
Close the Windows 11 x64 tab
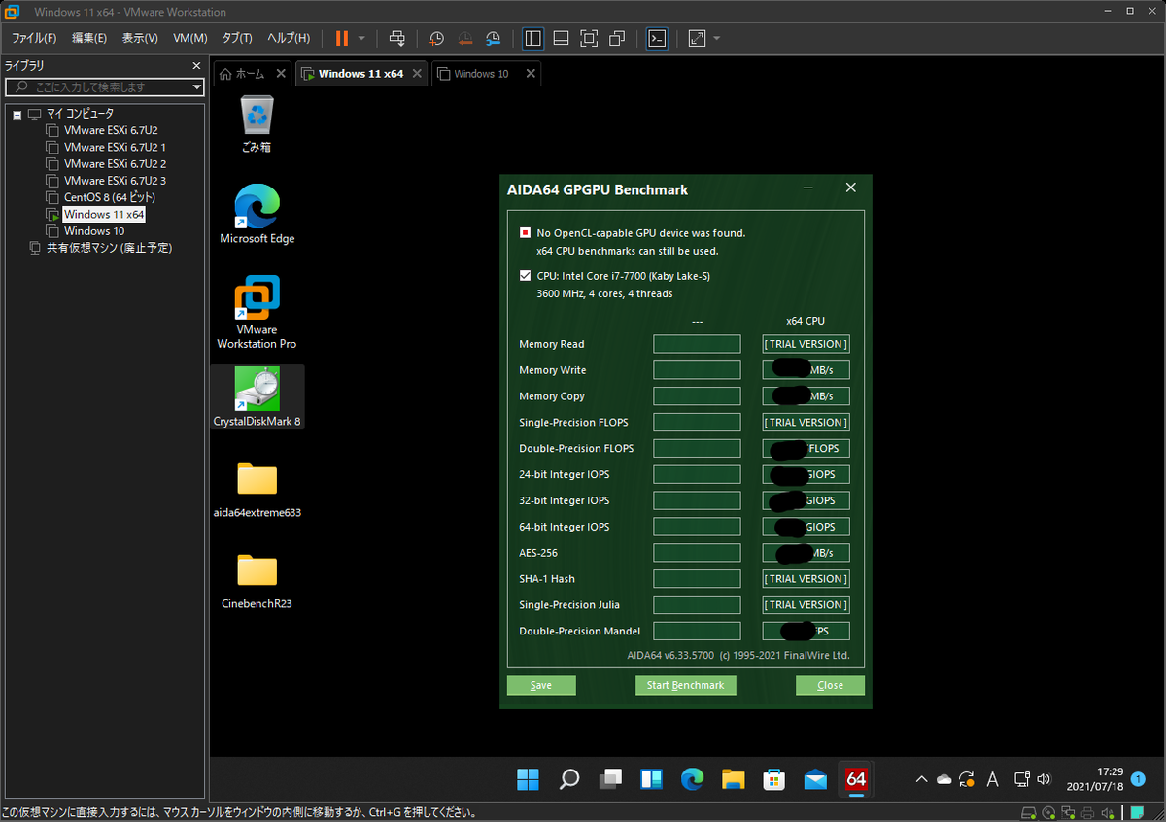pos(417,73)
